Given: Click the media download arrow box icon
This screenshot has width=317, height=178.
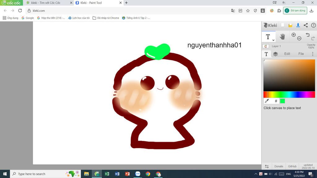Looking at the screenshot, I should coord(263,11).
